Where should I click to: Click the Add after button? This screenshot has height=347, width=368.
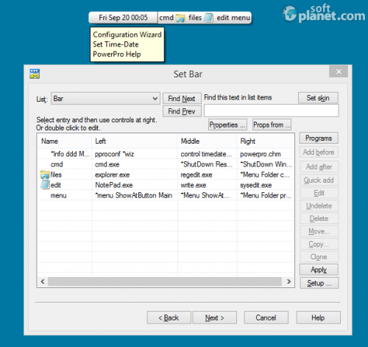319,167
